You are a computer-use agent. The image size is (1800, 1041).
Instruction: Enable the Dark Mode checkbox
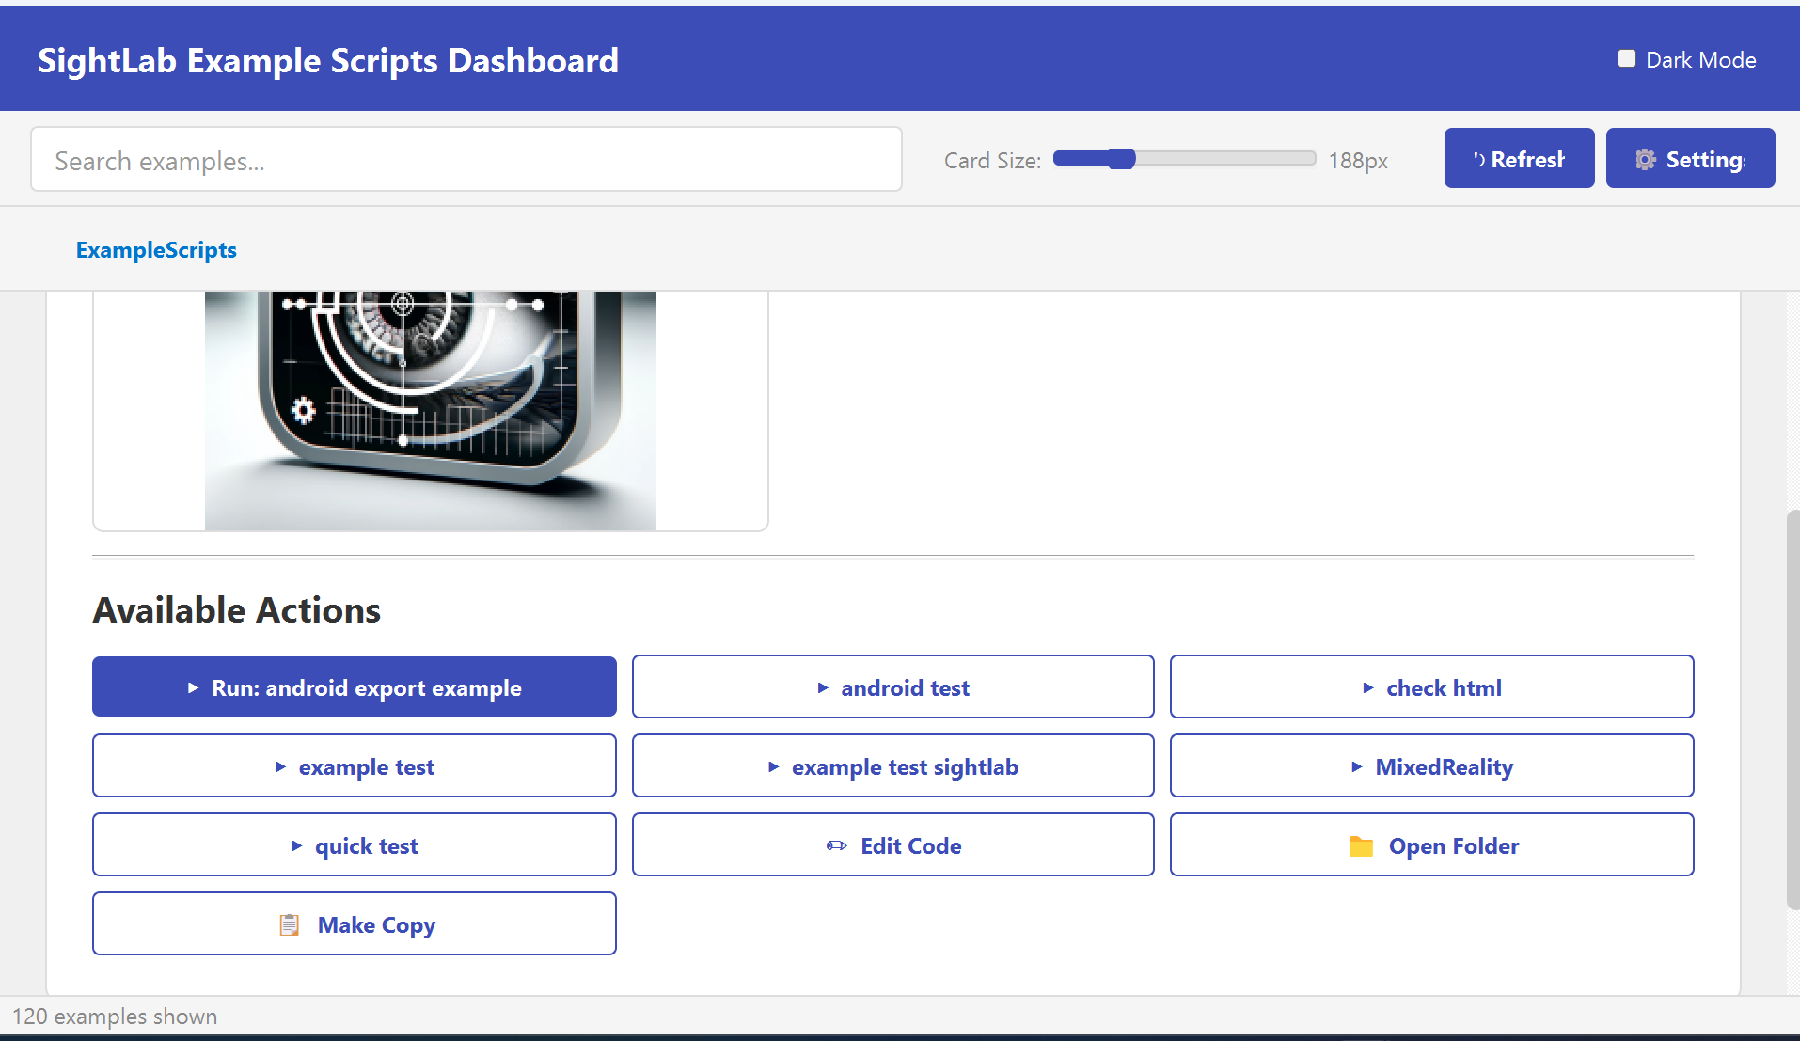(x=1627, y=59)
